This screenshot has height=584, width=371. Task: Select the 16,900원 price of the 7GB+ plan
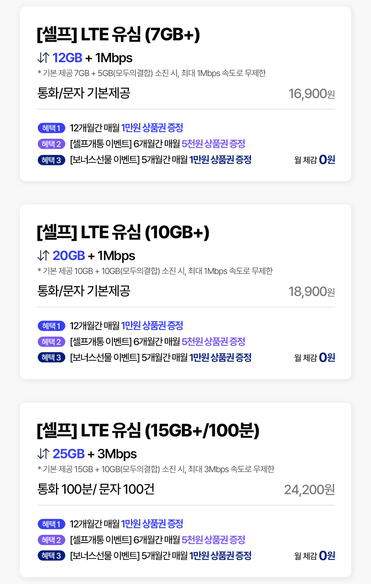[x=311, y=94]
